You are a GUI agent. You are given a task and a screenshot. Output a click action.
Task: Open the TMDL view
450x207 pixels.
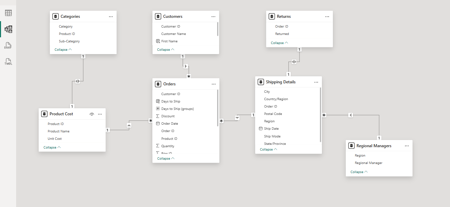8,61
